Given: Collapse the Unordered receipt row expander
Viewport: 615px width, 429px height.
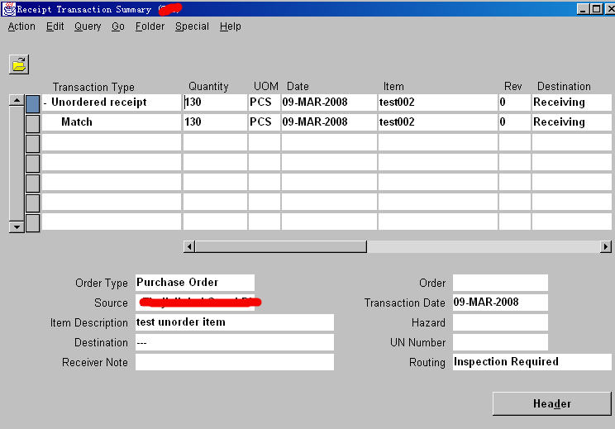Looking at the screenshot, I should coord(45,102).
